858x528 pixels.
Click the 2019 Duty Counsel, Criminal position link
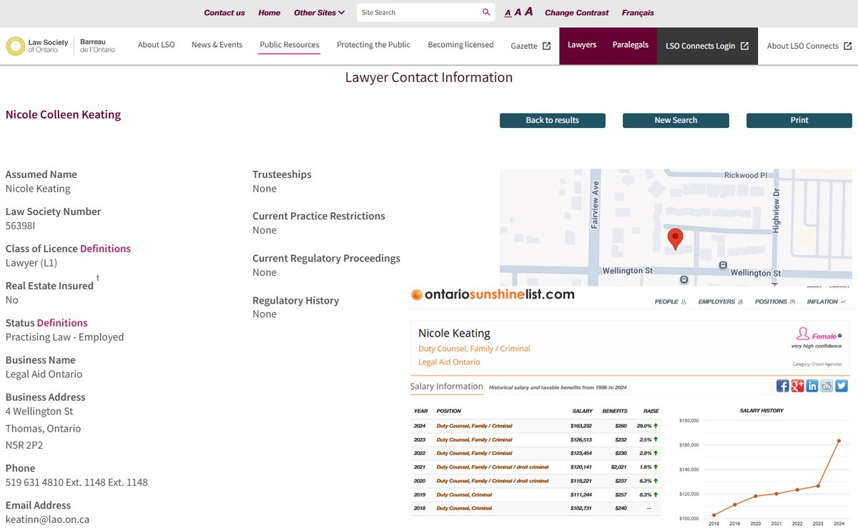point(464,494)
